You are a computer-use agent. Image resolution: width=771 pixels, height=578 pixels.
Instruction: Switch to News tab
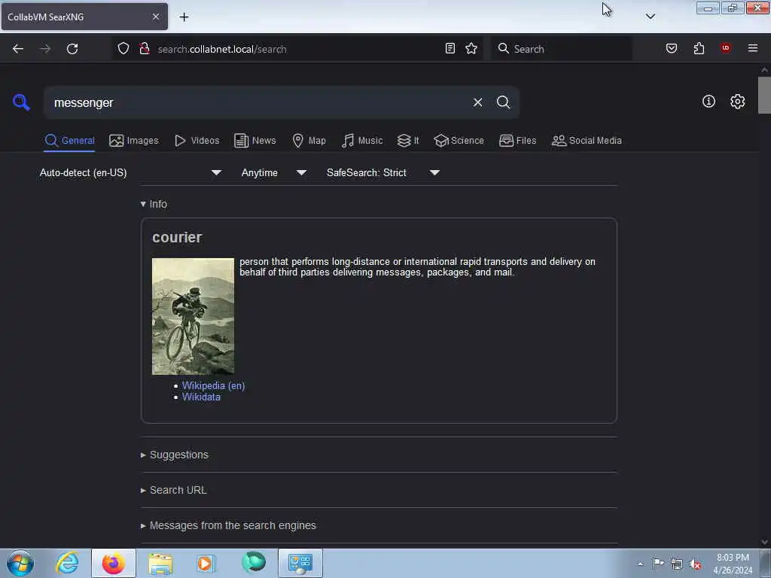click(x=254, y=141)
